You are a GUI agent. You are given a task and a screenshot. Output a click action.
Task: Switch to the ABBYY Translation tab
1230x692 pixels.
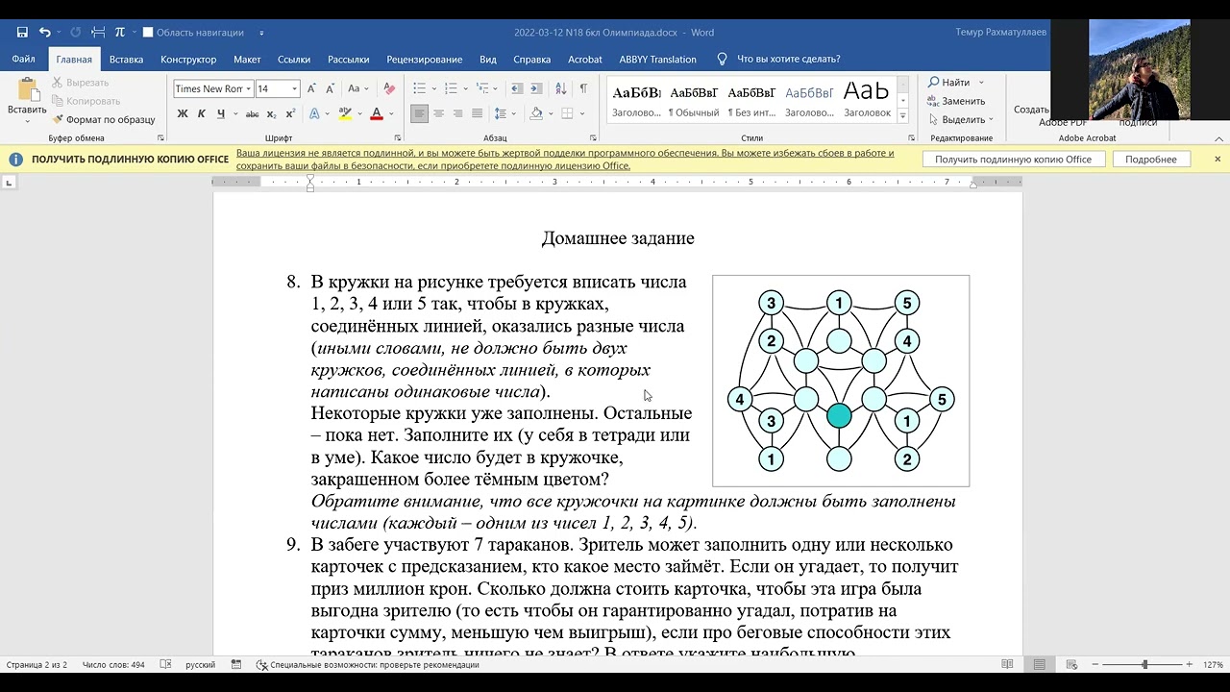[x=657, y=59]
